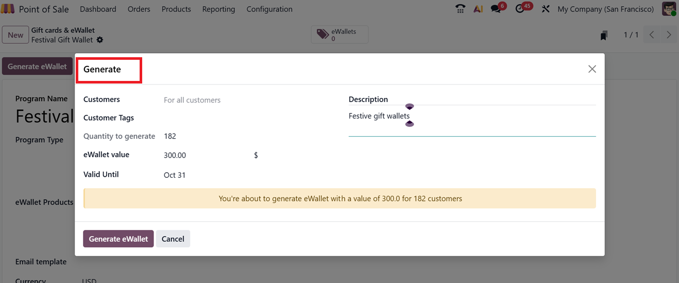Screen dimensions: 679x283
Task: Go to the next record arrow
Action: (x=669, y=35)
